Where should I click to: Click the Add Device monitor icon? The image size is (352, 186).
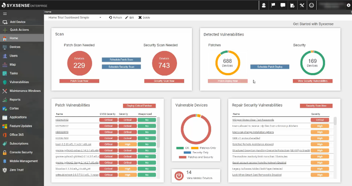coord(5,22)
